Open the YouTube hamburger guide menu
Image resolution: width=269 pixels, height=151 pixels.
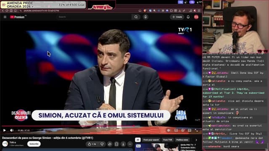(5, 17)
